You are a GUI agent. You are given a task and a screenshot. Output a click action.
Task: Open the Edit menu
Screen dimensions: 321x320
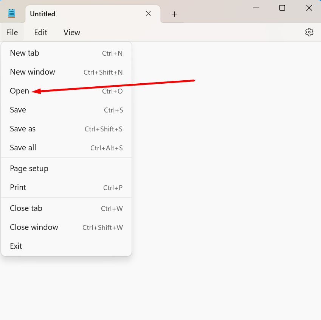pyautogui.click(x=40, y=33)
